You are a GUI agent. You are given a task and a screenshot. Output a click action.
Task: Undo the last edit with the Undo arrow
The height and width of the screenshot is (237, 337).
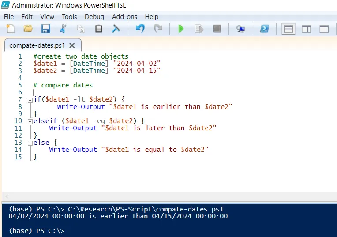[x=140, y=29]
